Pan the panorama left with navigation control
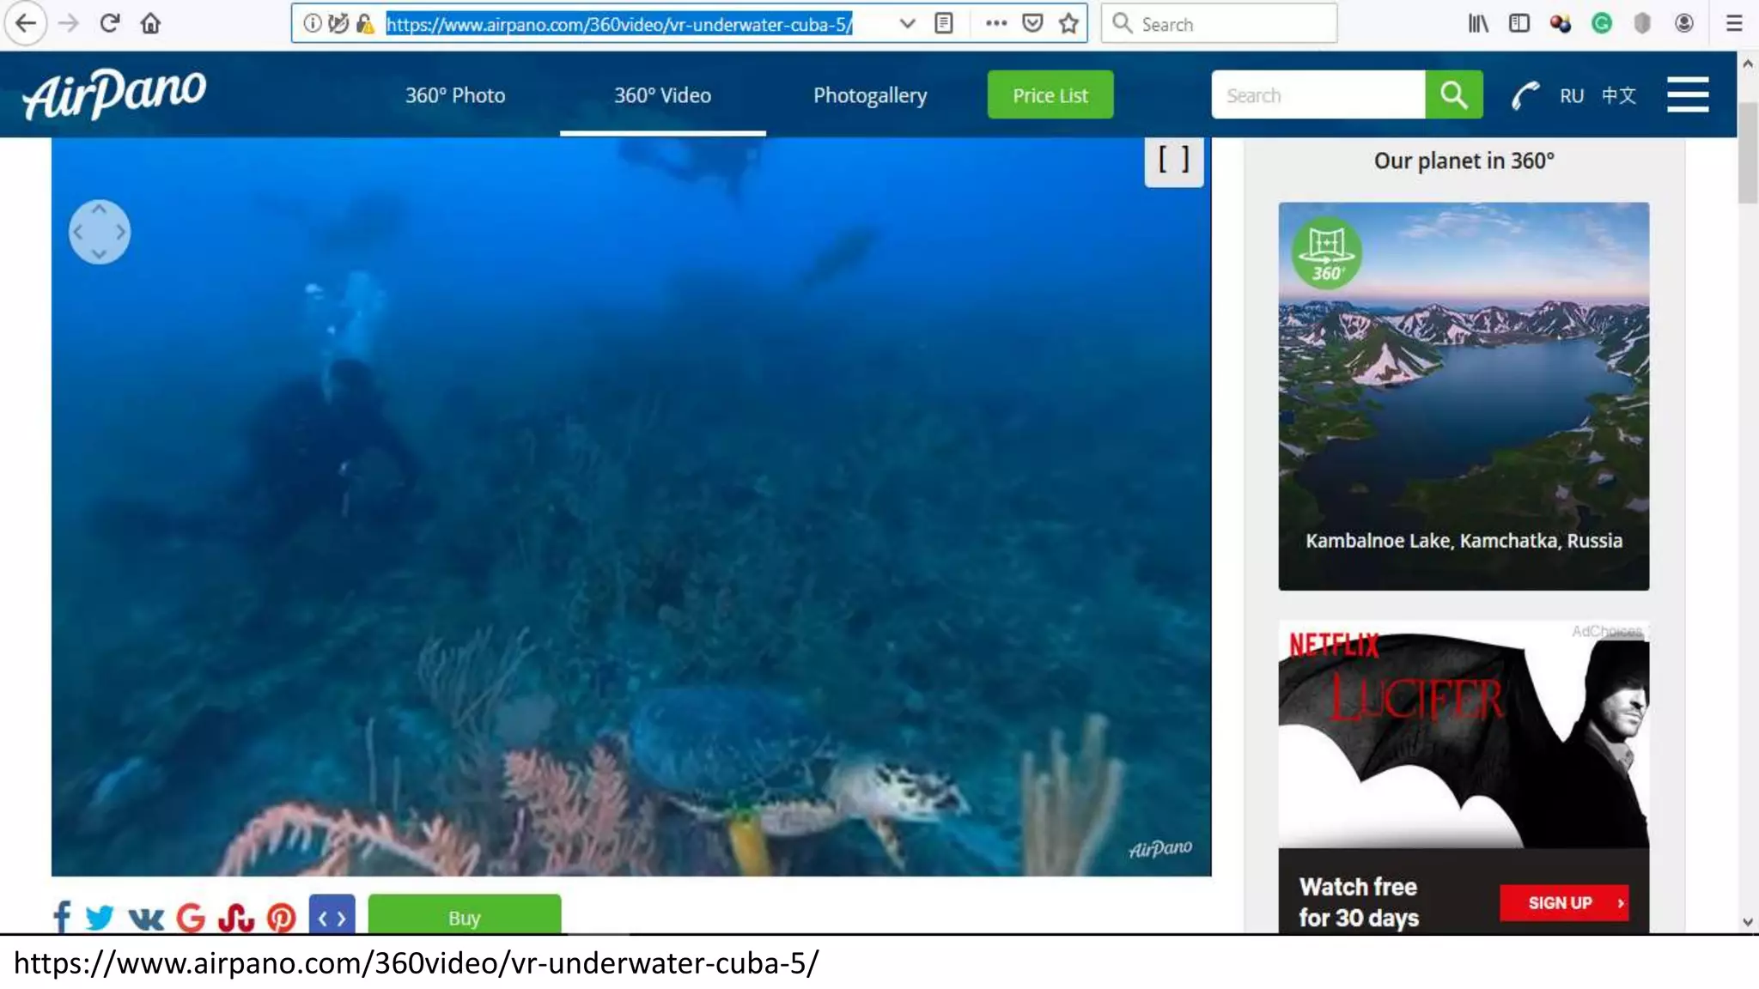The width and height of the screenshot is (1759, 989). point(78,232)
